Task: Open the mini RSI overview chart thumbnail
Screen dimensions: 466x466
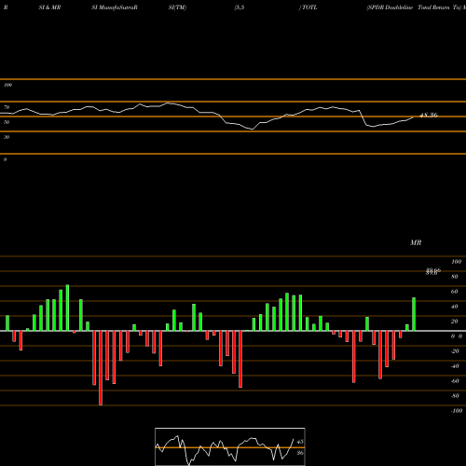Action: (230, 446)
